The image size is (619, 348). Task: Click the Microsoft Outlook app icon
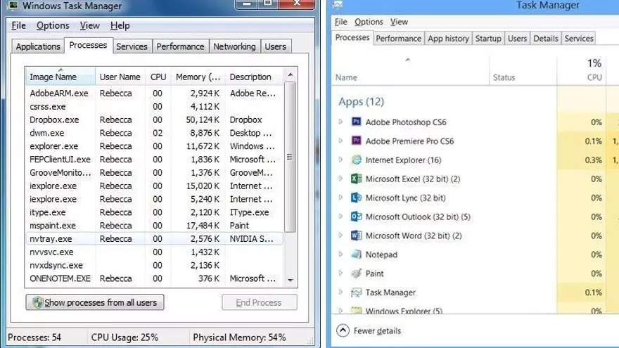[x=356, y=217]
